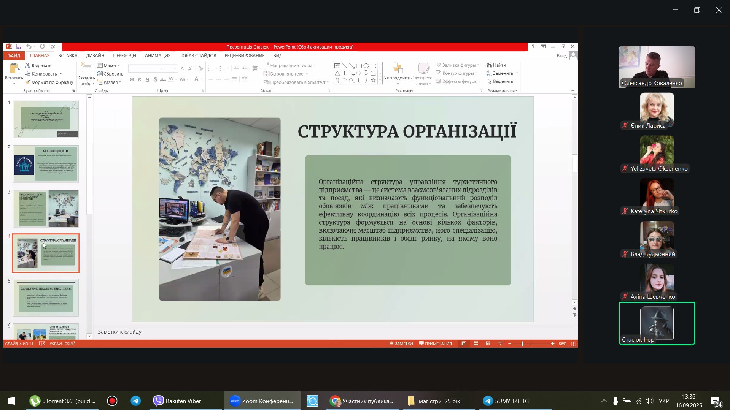Click the Вход sign-in link
This screenshot has height=410, width=730.
pos(561,55)
